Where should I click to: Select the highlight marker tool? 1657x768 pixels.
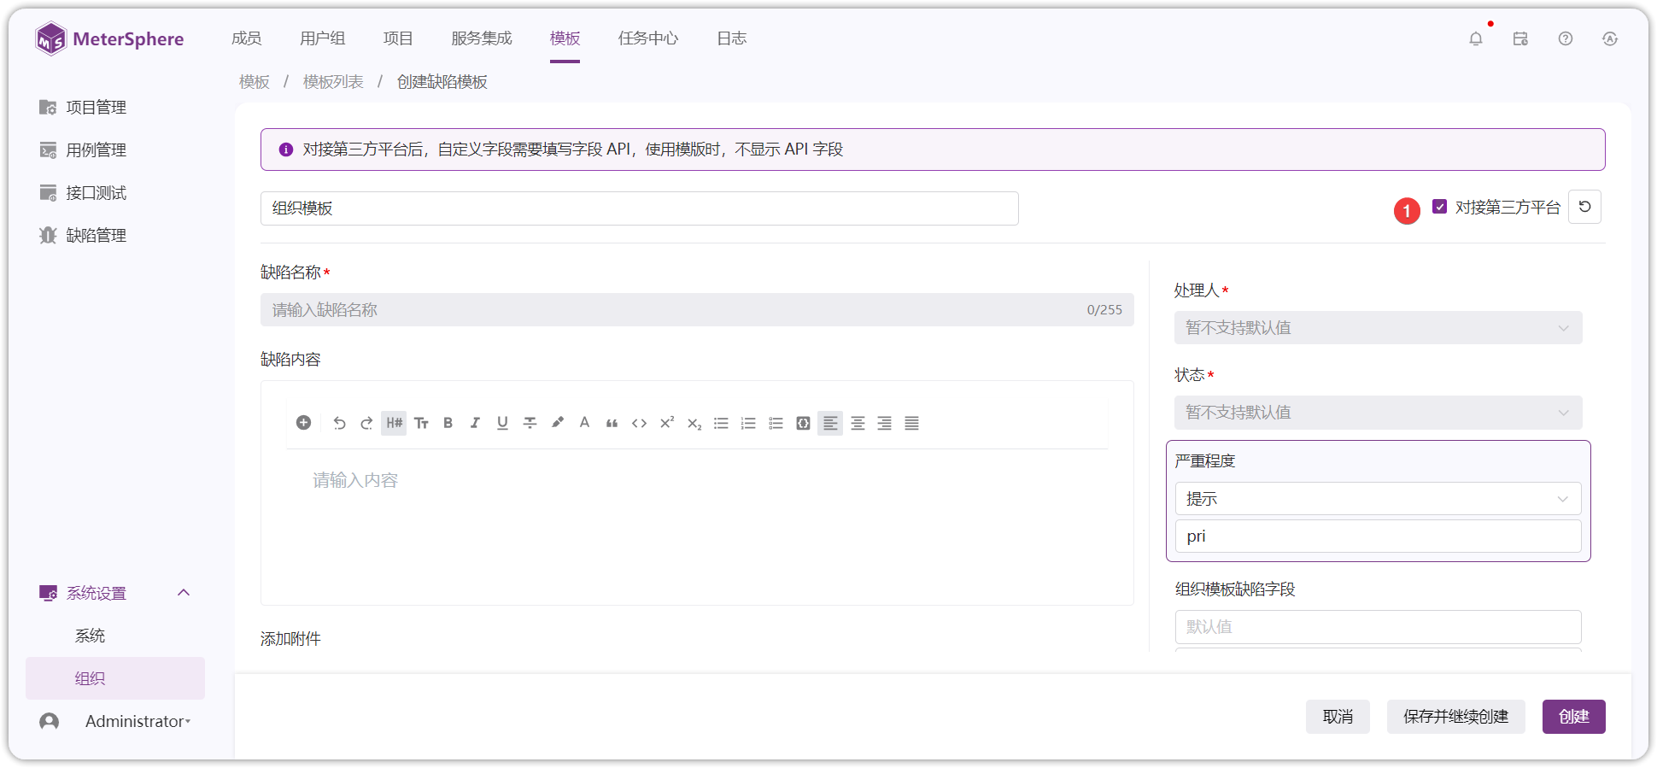(557, 423)
